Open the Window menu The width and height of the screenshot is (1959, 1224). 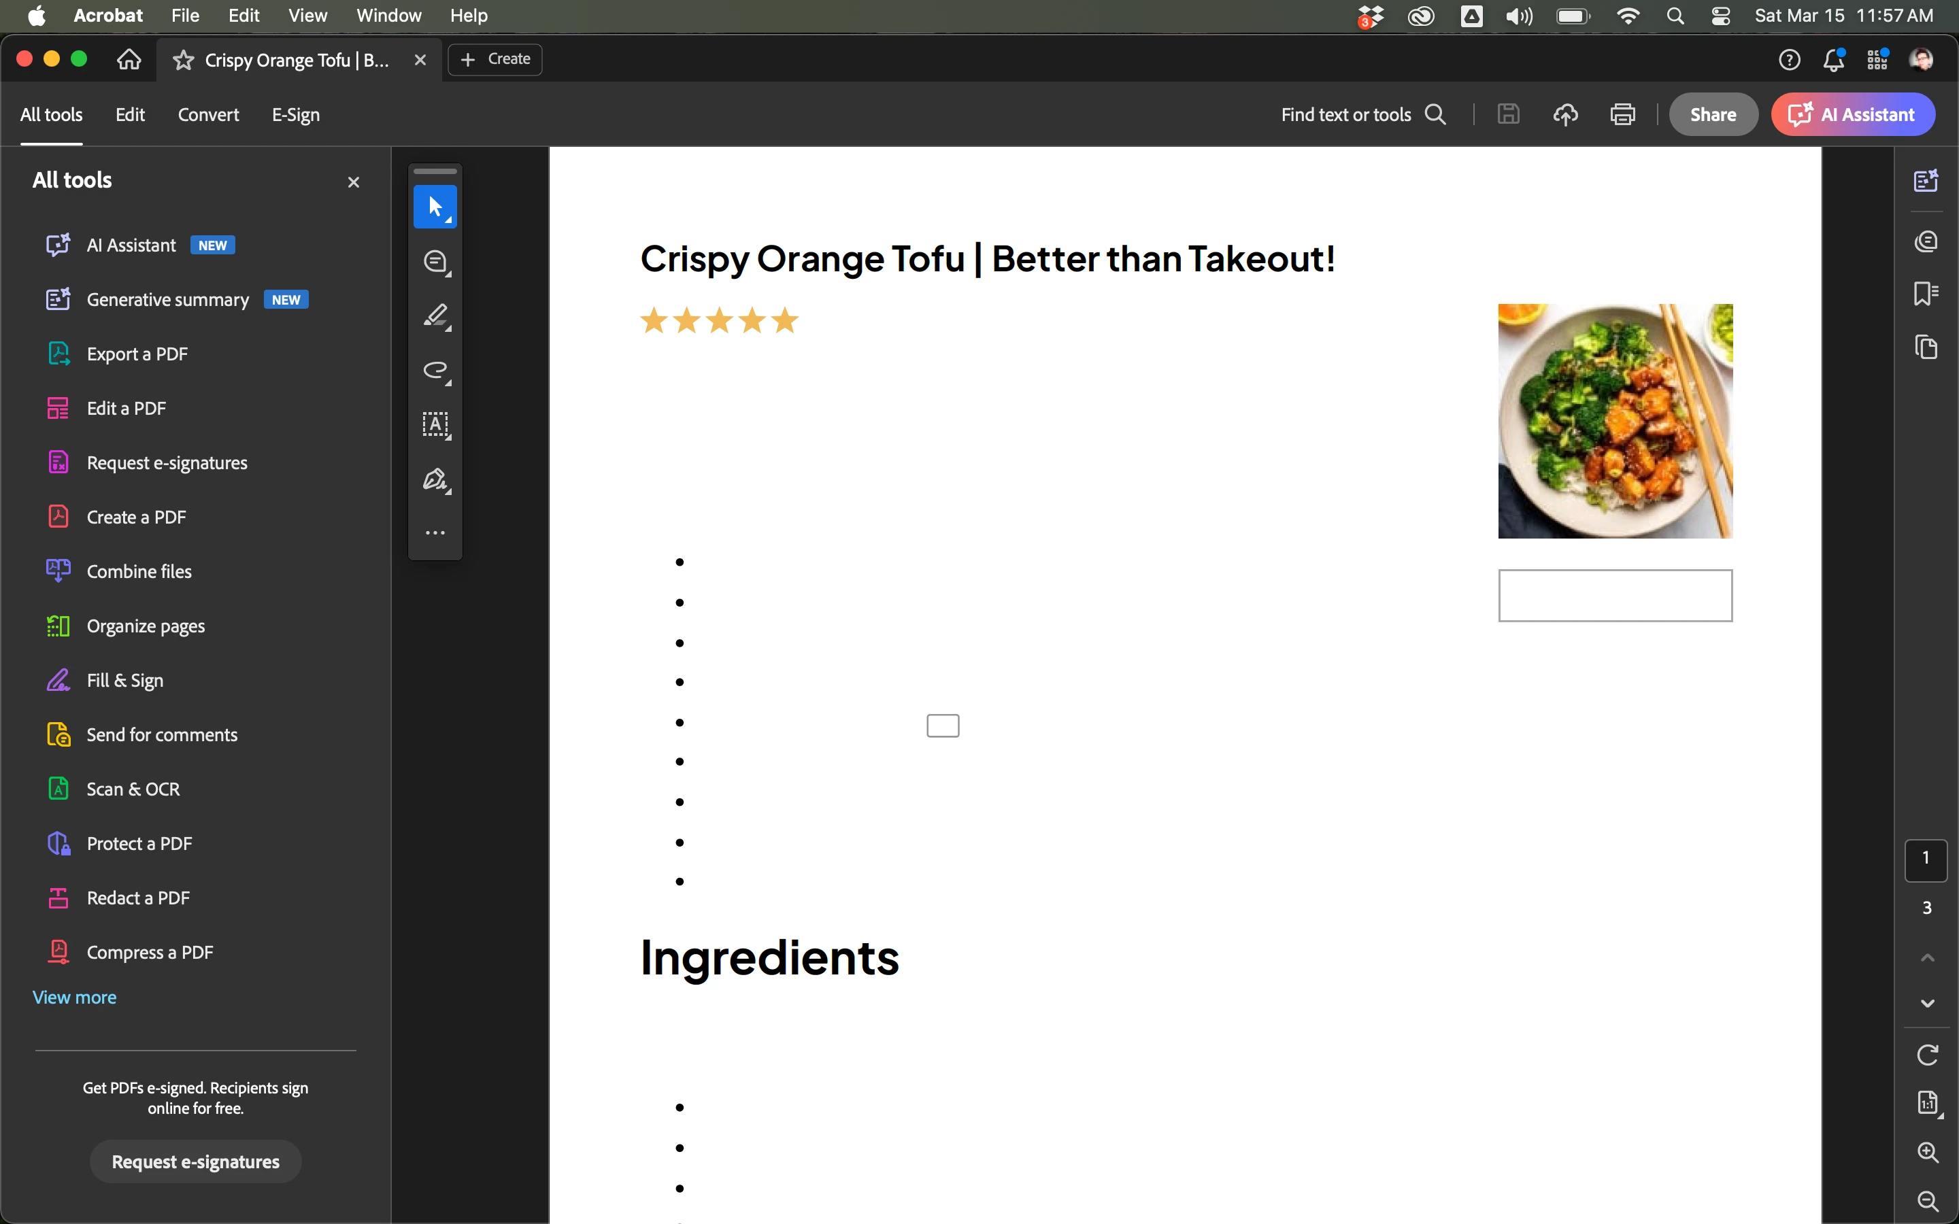click(x=388, y=16)
